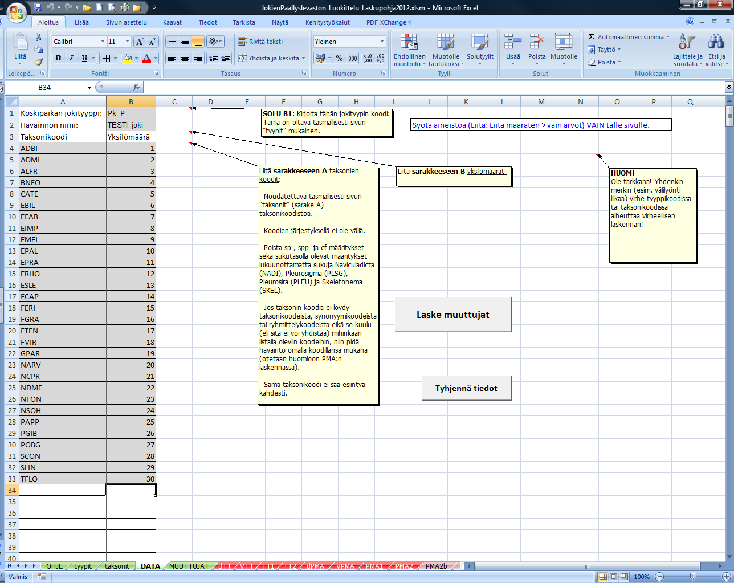Screen dimensions: 734x583
Task: Toggle Italic formatting
Action: 71,58
